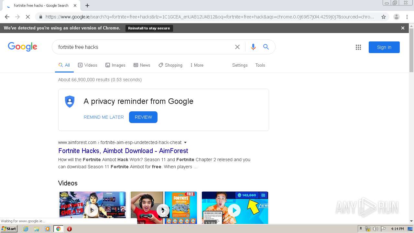Switch to the News tab
The width and height of the screenshot is (414, 233).
(142, 65)
